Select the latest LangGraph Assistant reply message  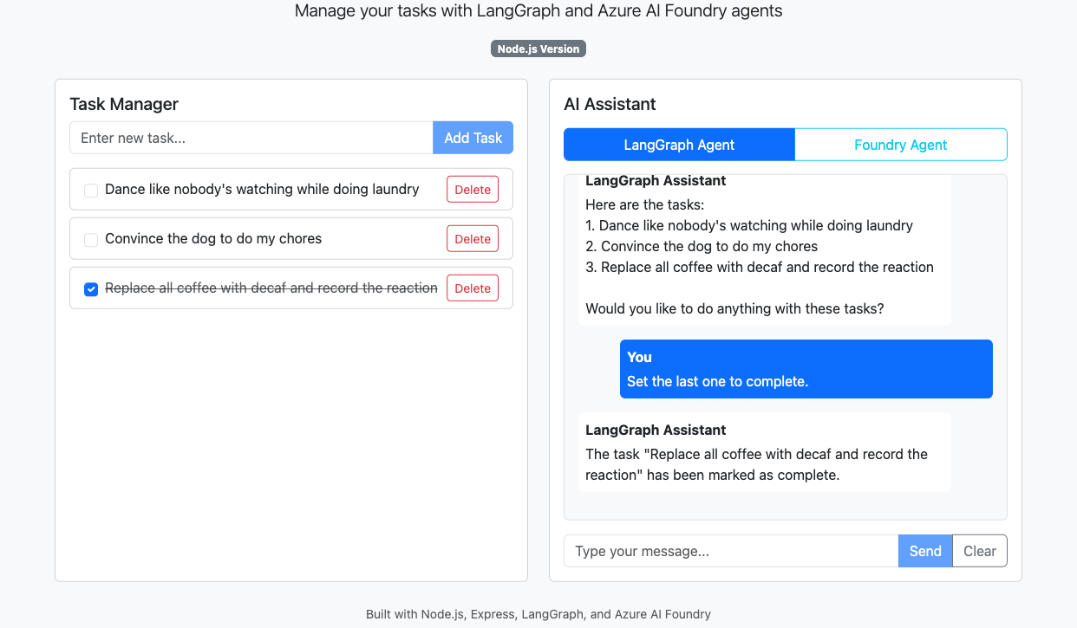(x=764, y=451)
